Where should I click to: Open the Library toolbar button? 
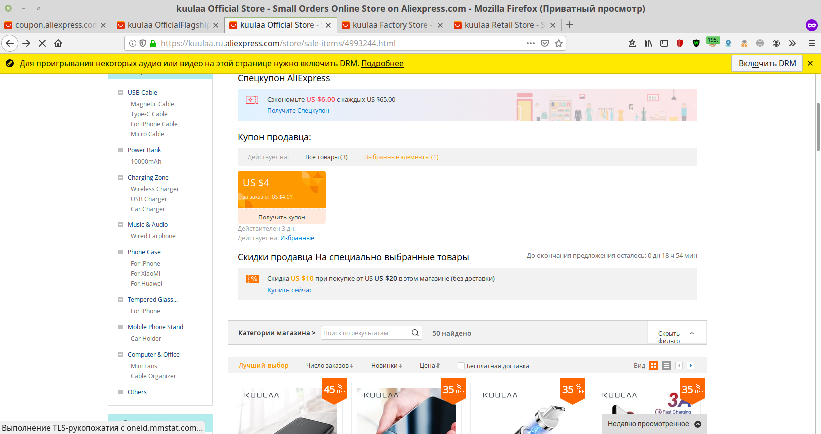click(648, 43)
